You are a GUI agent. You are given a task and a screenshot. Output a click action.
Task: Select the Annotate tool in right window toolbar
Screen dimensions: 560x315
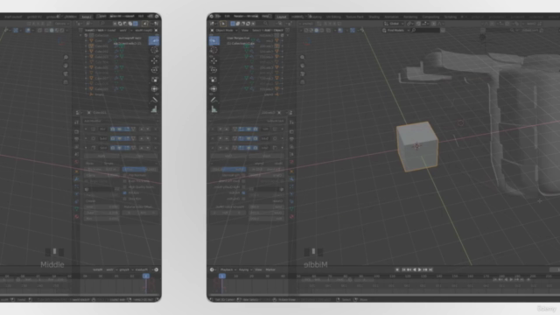coord(213,100)
